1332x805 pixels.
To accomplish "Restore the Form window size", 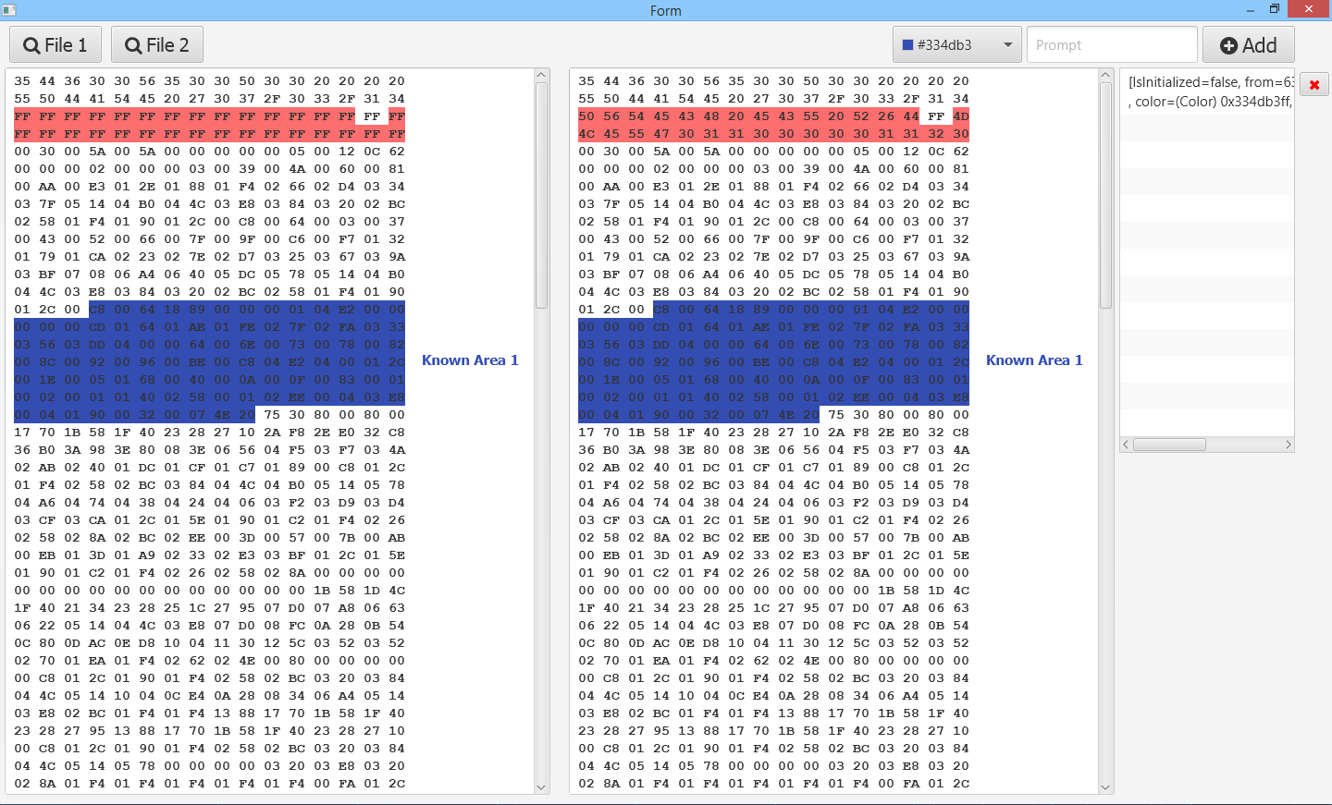I will coord(1274,9).
